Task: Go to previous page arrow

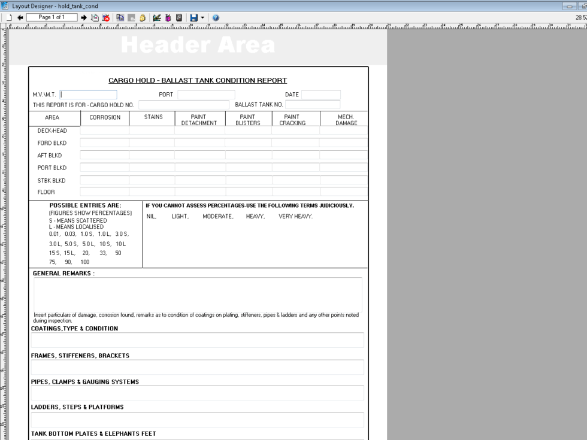Action: pos(20,18)
